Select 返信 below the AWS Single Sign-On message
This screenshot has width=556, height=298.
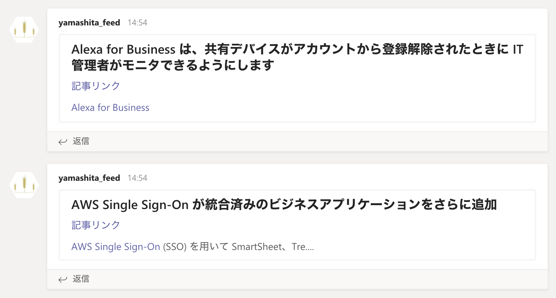81,279
